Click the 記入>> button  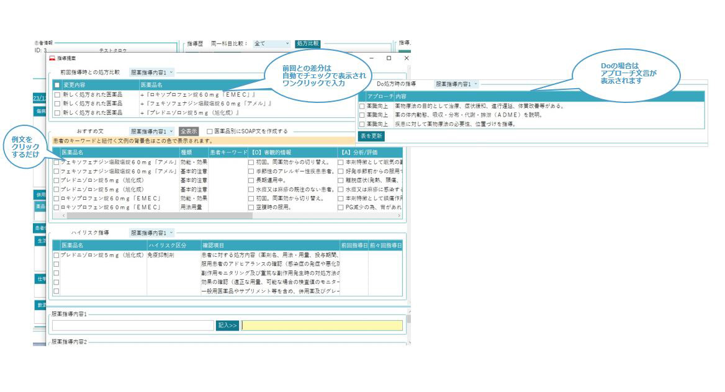tap(227, 326)
